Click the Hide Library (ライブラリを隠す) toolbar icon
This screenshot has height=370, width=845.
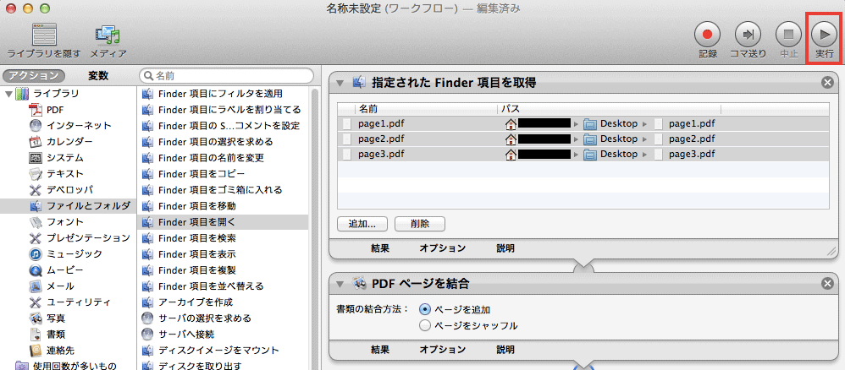coord(44,35)
